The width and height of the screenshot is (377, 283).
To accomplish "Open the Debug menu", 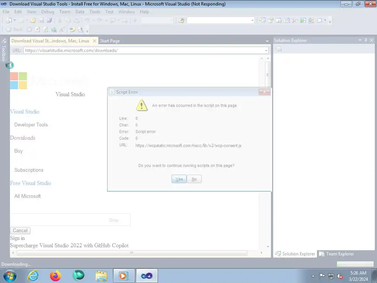I will (x=47, y=11).
